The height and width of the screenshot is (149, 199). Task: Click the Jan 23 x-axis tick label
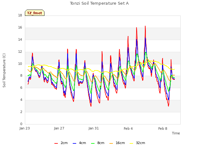[25, 128]
